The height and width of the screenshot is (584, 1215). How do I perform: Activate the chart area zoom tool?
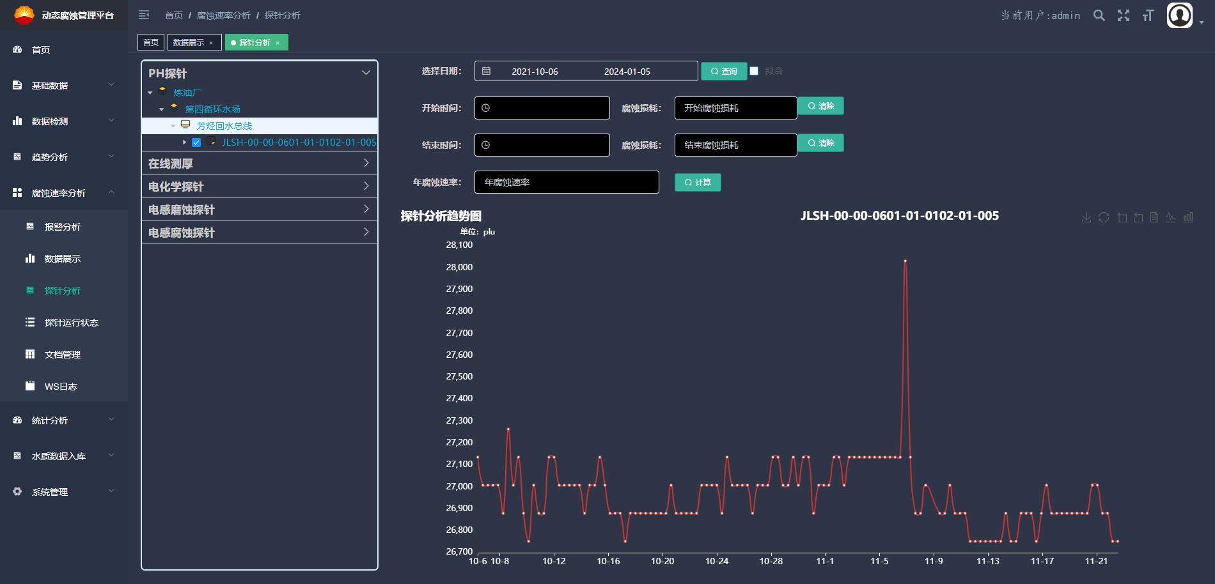(1122, 218)
